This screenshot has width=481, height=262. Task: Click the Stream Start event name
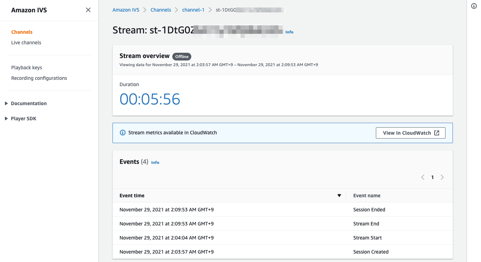[367, 238]
